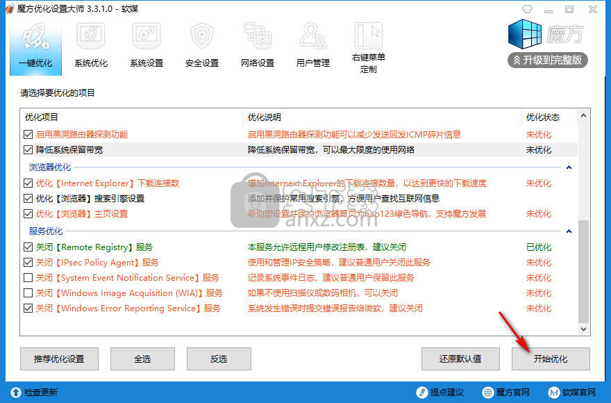The width and height of the screenshot is (611, 403).
Task: Open the 右键菜单定制 icon
Action: (368, 36)
